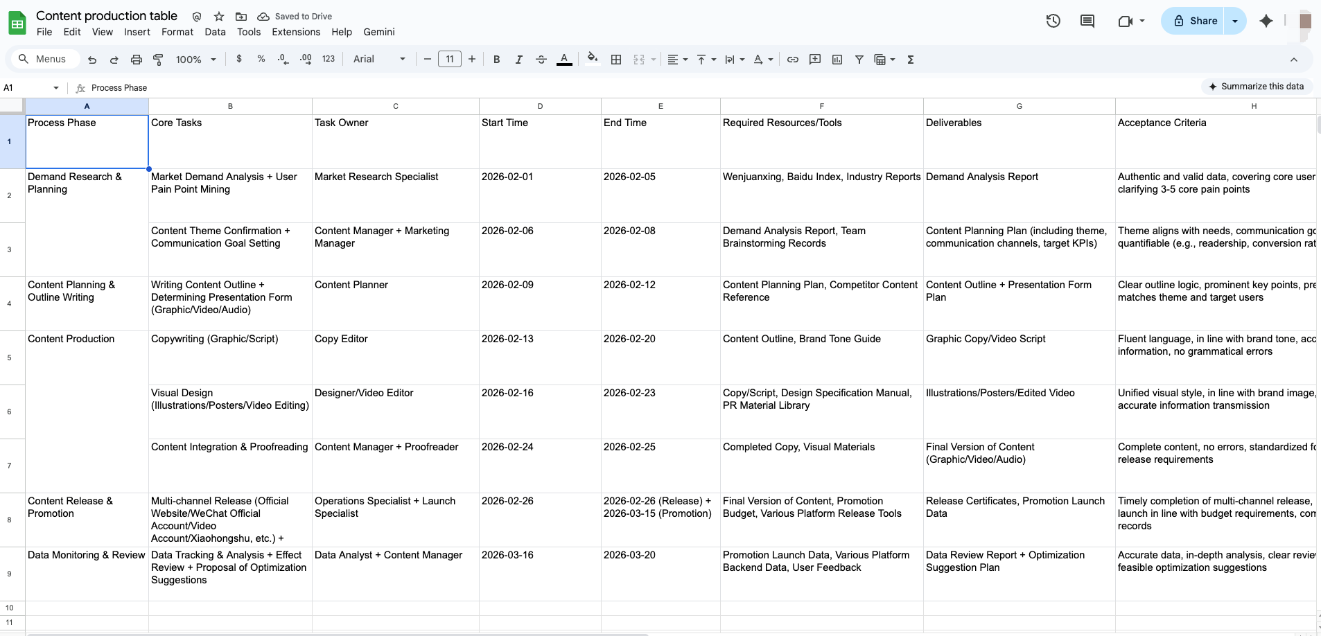Activate the paint format tool

(x=158, y=60)
